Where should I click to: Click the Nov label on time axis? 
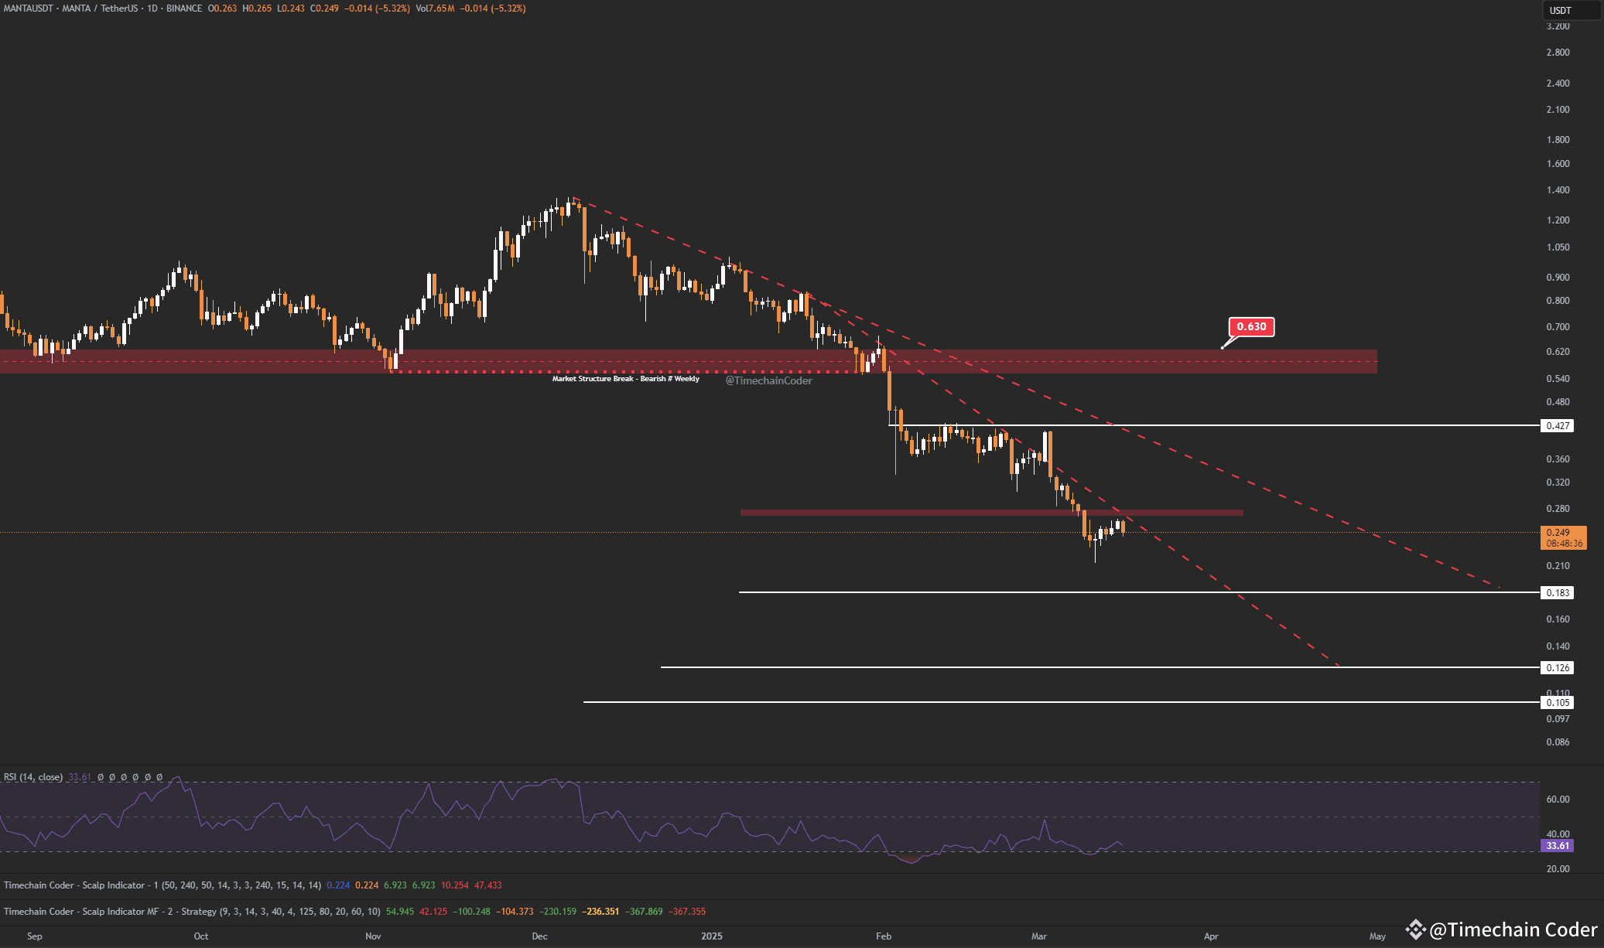coord(373,936)
